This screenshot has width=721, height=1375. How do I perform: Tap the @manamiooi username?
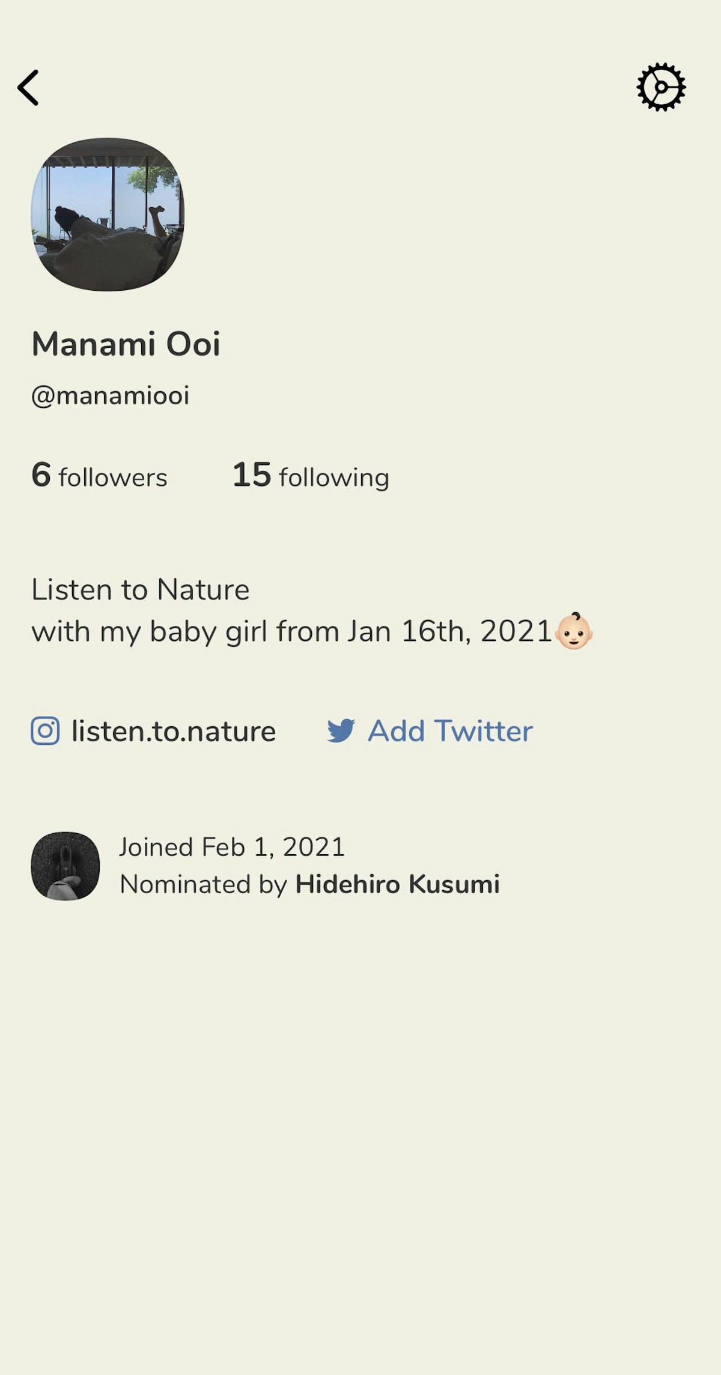tap(111, 396)
